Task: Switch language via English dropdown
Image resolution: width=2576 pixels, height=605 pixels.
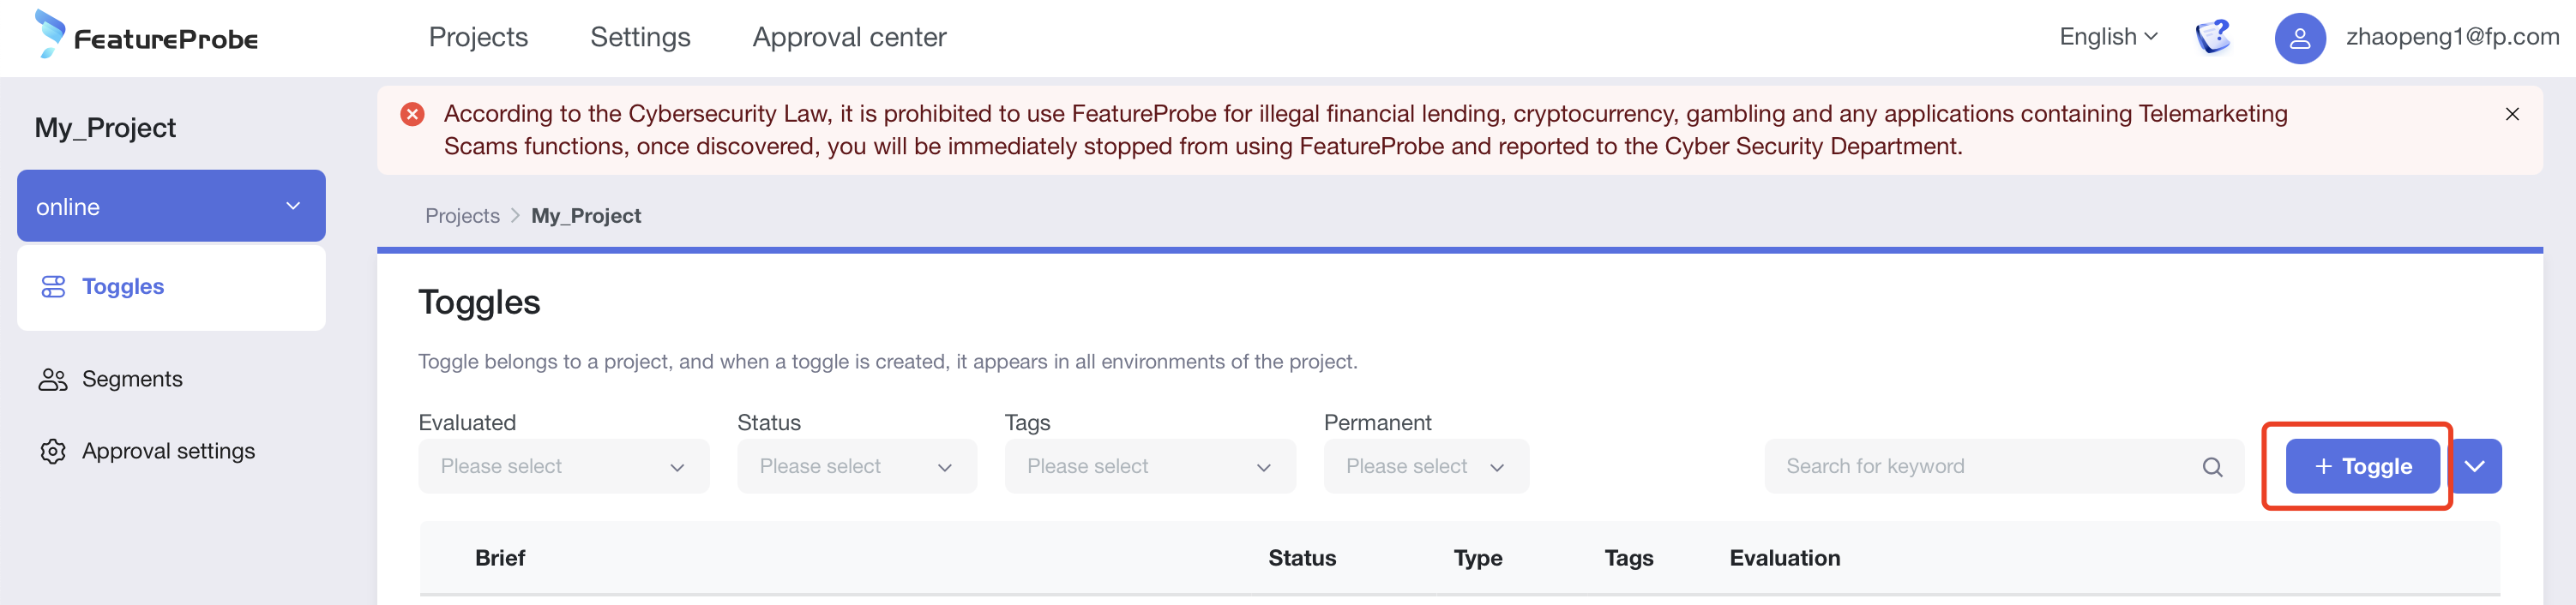Action: click(x=2108, y=37)
